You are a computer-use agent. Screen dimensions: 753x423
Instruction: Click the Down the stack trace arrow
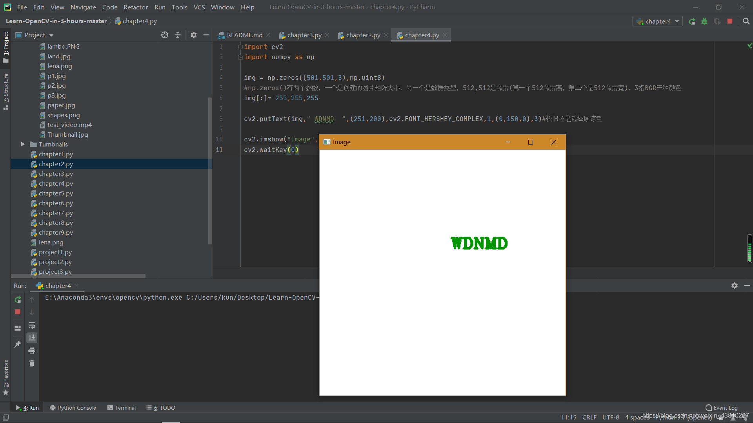tap(32, 312)
